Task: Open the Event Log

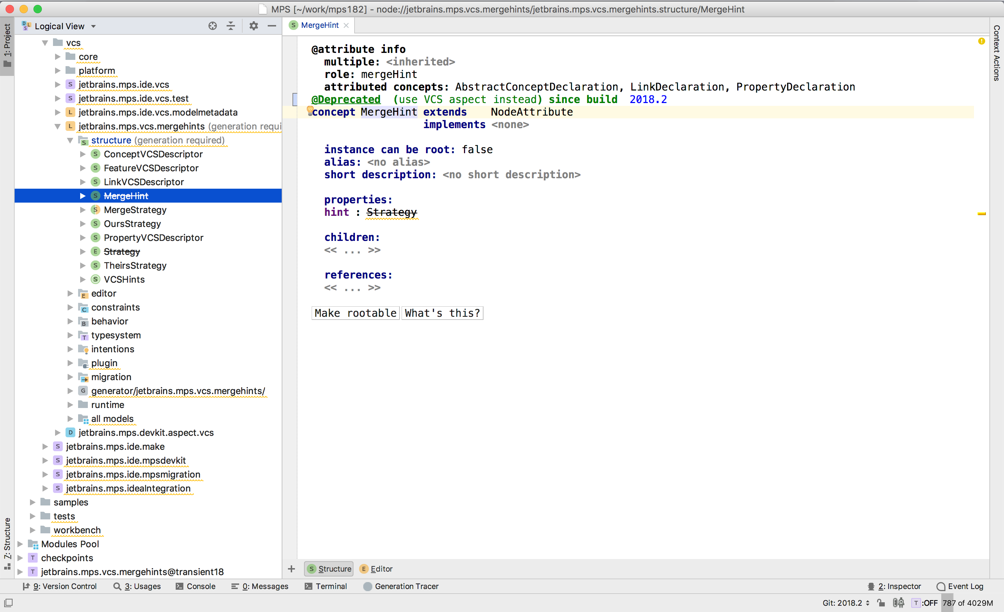Action: (960, 586)
